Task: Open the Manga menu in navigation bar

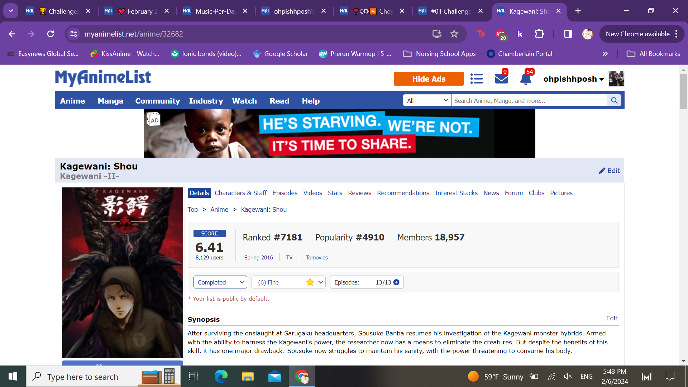Action: pyautogui.click(x=110, y=101)
